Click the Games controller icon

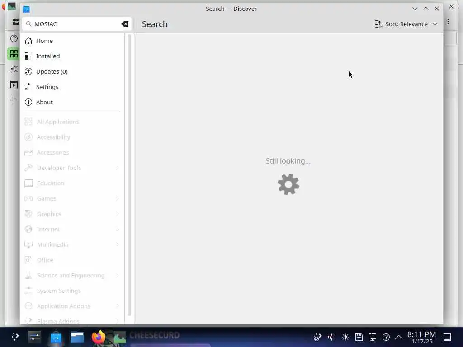(x=28, y=198)
